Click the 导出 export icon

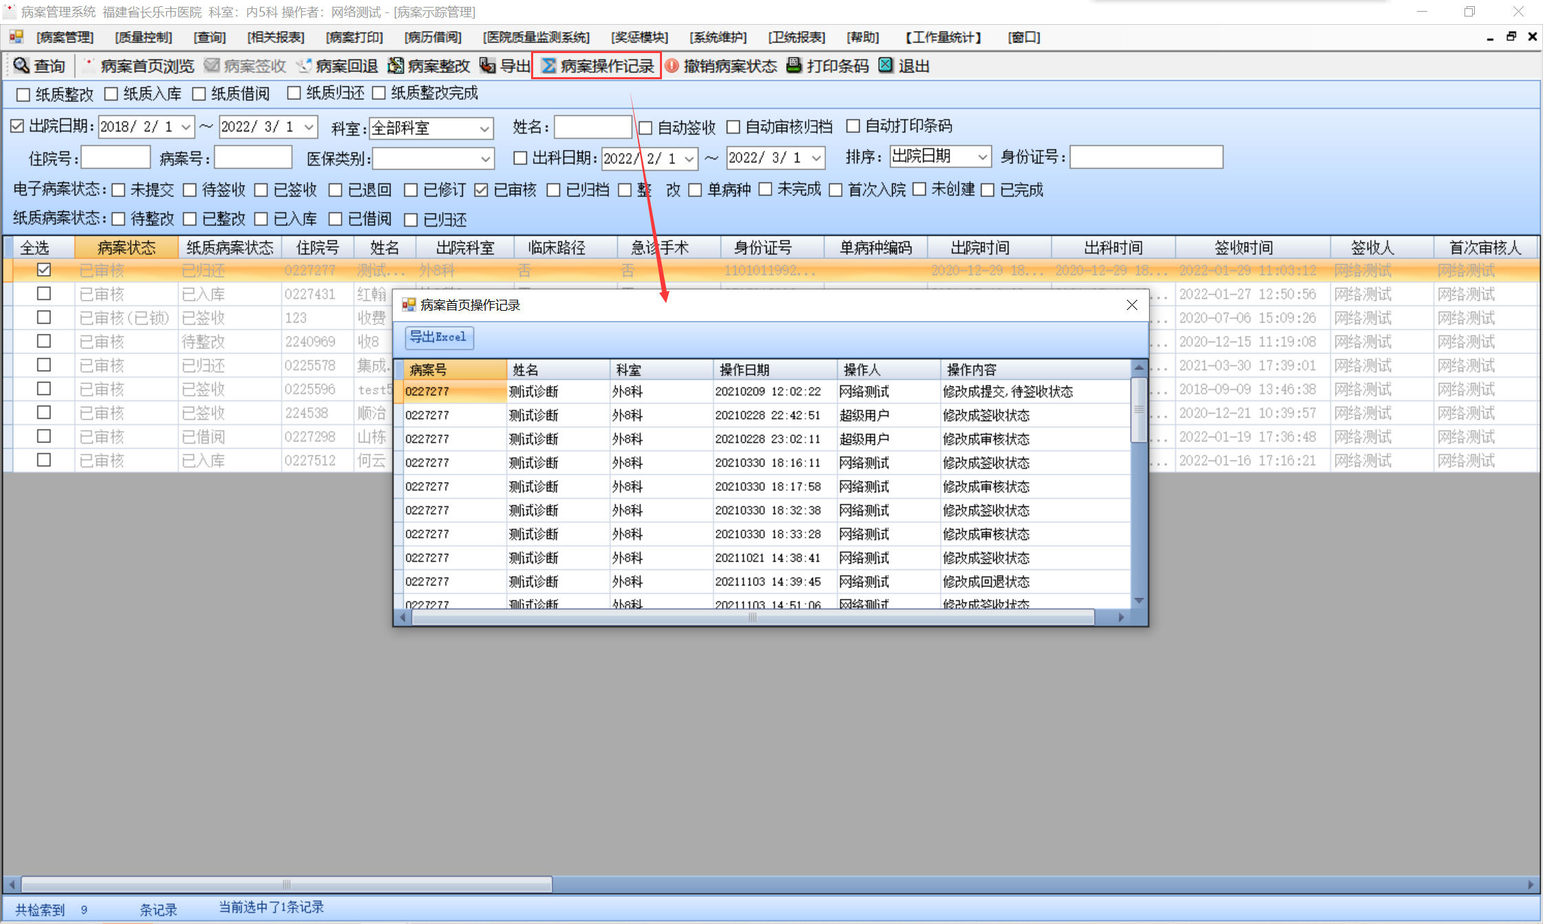[488, 65]
